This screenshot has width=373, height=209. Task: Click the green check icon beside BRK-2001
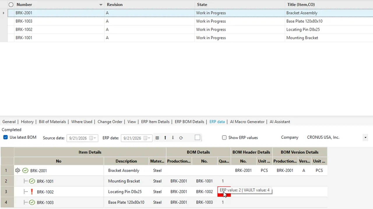click(25, 170)
